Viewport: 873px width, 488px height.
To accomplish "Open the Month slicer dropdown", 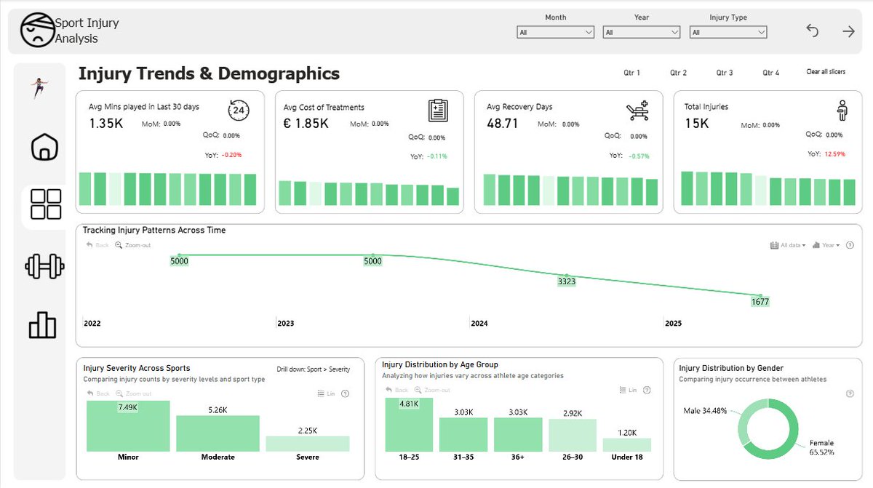I will [556, 32].
